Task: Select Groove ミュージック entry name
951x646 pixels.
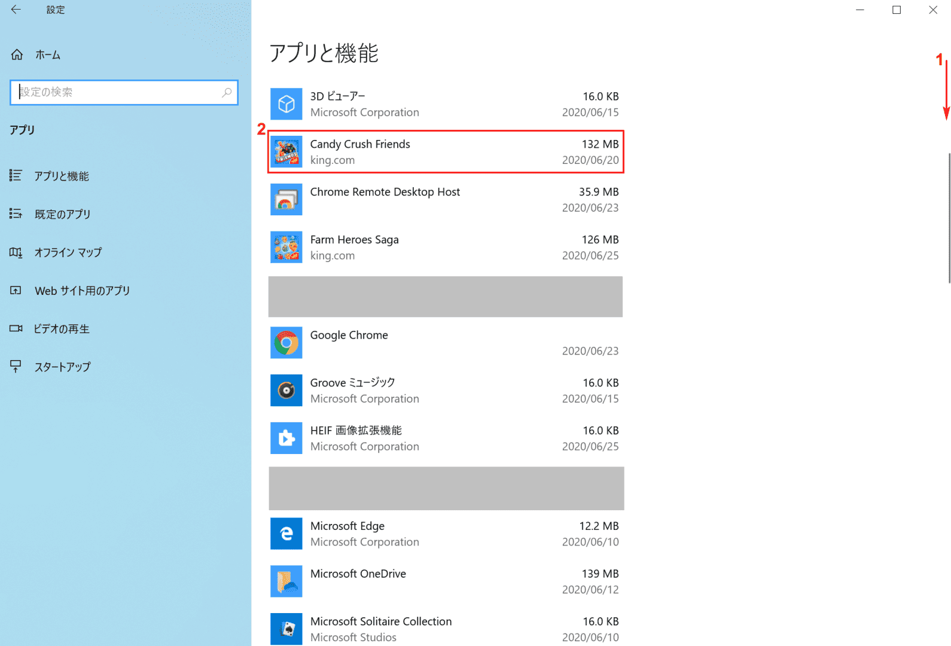Action: [352, 383]
